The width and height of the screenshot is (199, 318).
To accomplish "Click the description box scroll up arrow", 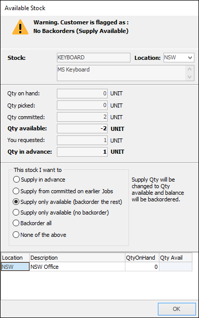I will tap(190, 69).
